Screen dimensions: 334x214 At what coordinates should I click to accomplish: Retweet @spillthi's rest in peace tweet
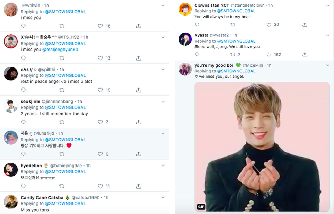point(62,90)
